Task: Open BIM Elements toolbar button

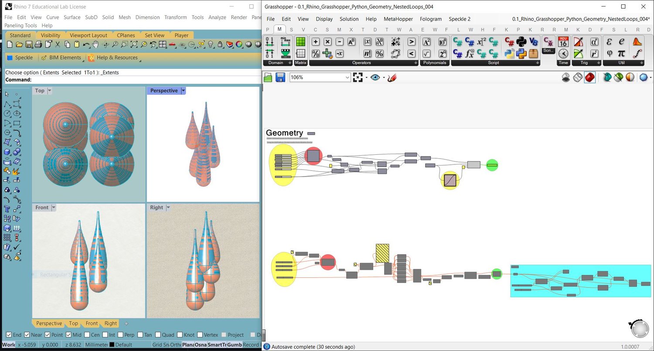Action: pyautogui.click(x=61, y=58)
